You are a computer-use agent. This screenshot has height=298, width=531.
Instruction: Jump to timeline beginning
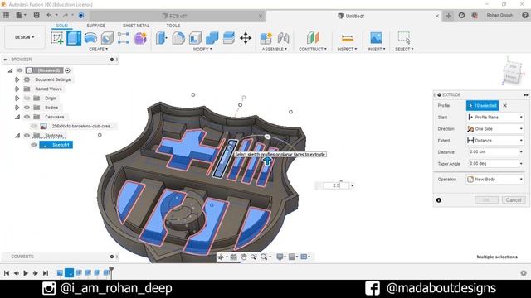(7, 273)
